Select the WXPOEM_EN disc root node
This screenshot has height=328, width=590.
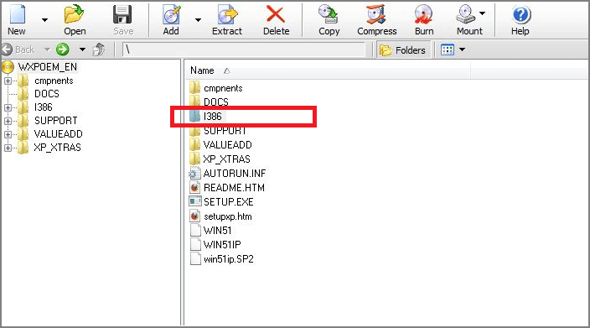tap(48, 67)
